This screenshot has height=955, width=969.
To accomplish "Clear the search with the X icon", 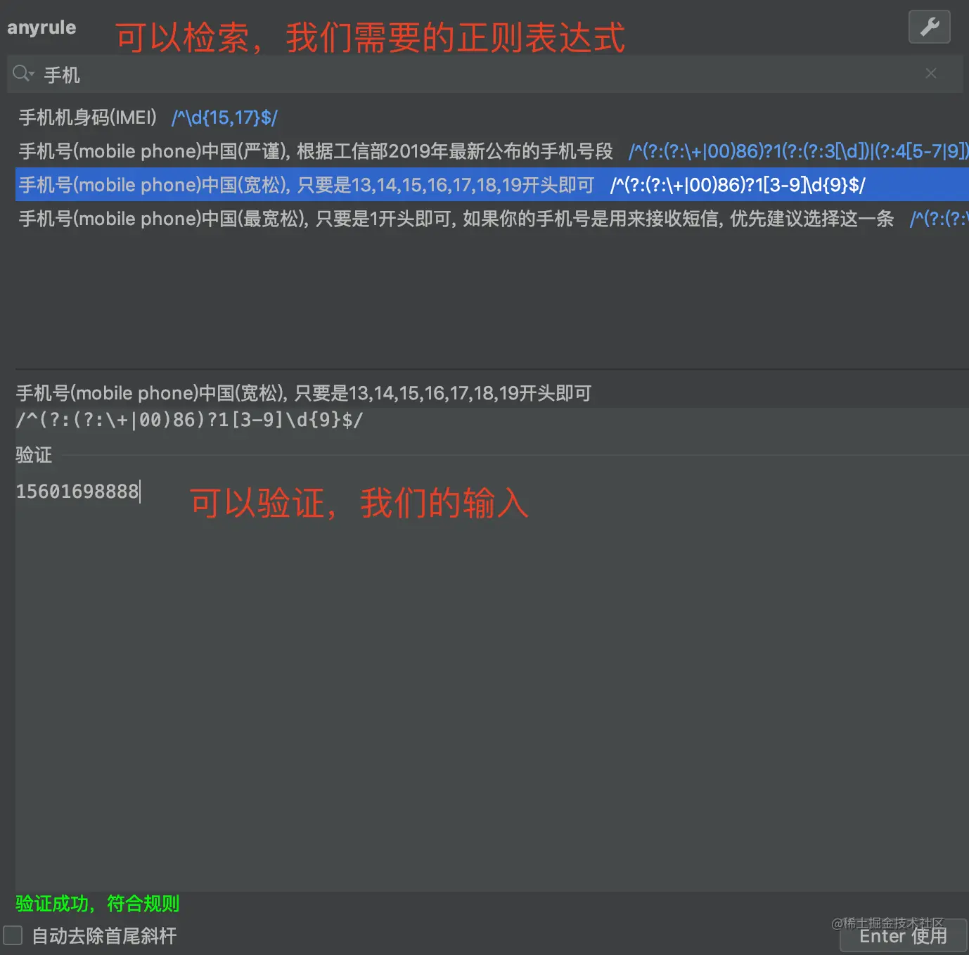I will pos(930,72).
